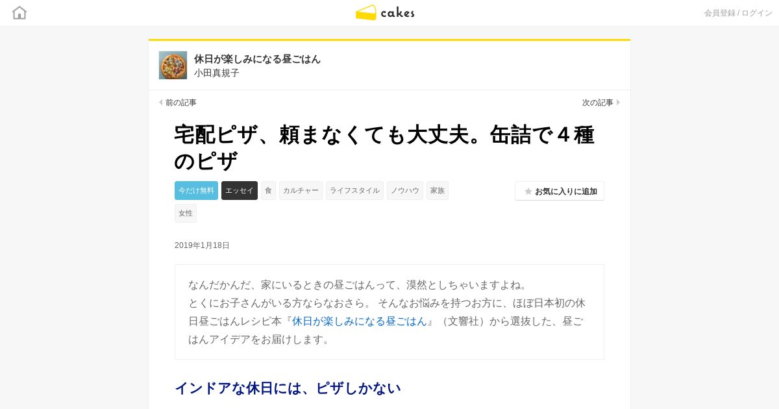
Task: Go to 次の記事
Action: pos(597,103)
